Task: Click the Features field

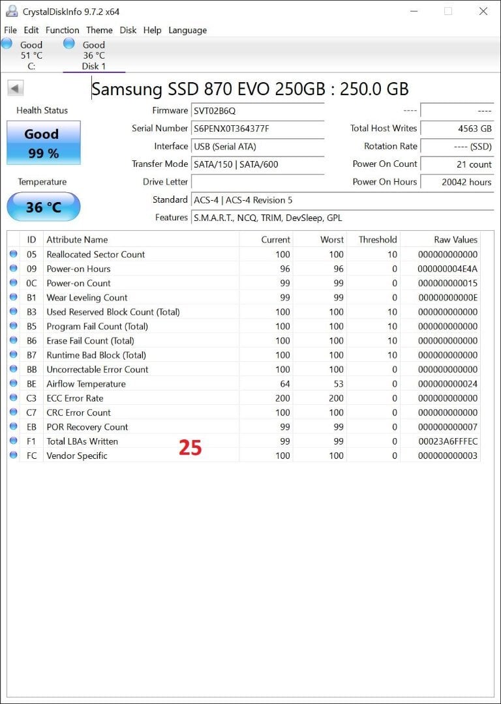Action: point(342,218)
